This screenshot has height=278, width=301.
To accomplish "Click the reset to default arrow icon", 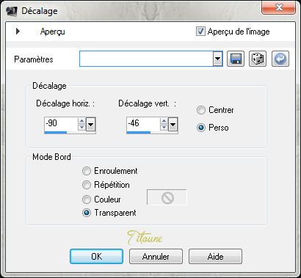I will tap(280, 59).
